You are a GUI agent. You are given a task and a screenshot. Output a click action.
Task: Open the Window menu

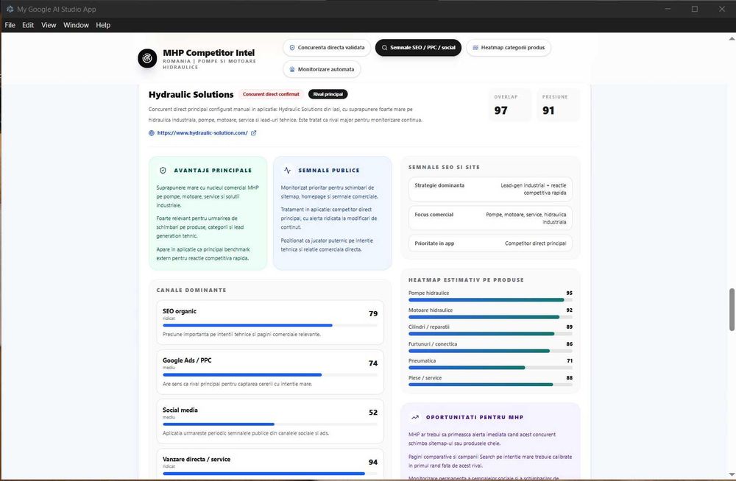pyautogui.click(x=76, y=25)
